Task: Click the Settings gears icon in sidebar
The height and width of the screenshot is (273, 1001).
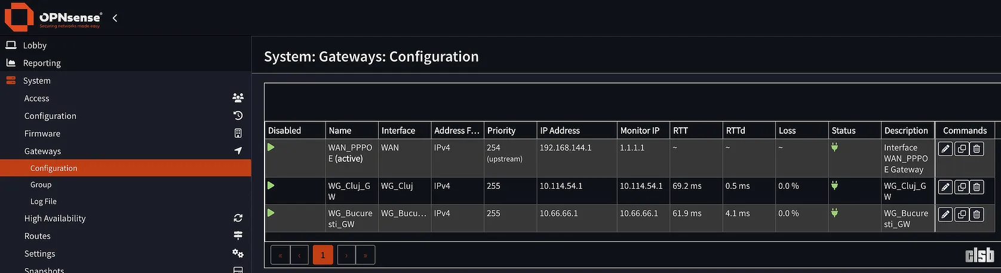Action: click(238, 253)
